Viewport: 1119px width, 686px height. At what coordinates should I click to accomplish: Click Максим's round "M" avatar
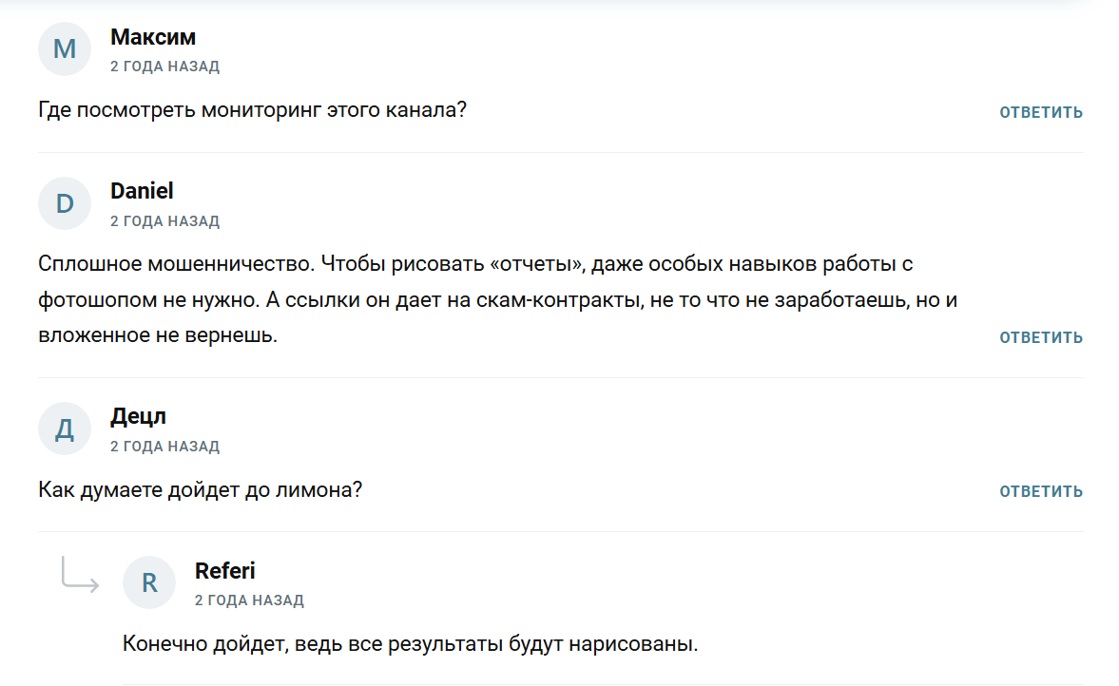pos(64,49)
